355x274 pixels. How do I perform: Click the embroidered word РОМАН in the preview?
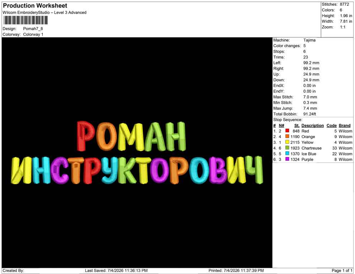131,136
